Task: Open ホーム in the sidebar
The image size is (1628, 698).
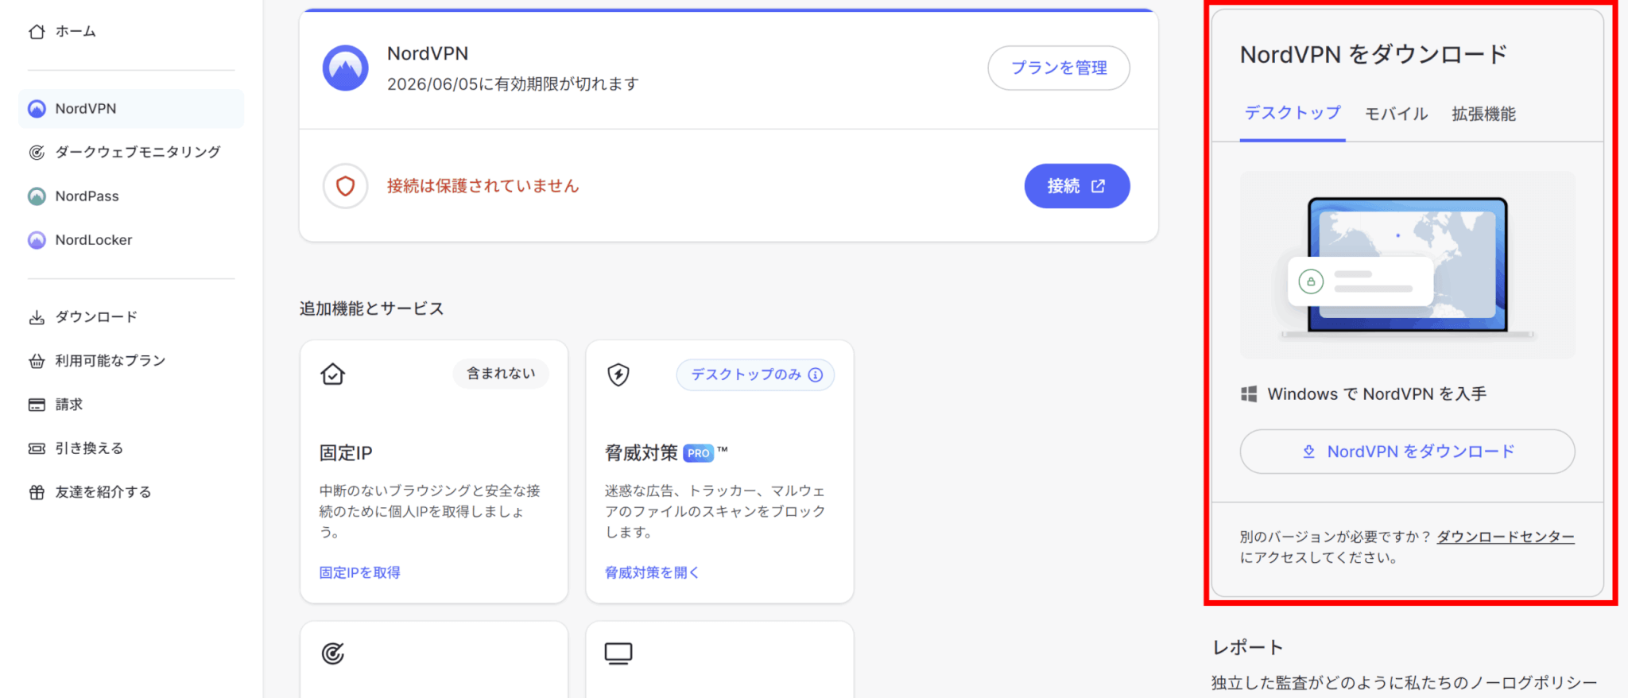Action: tap(76, 32)
